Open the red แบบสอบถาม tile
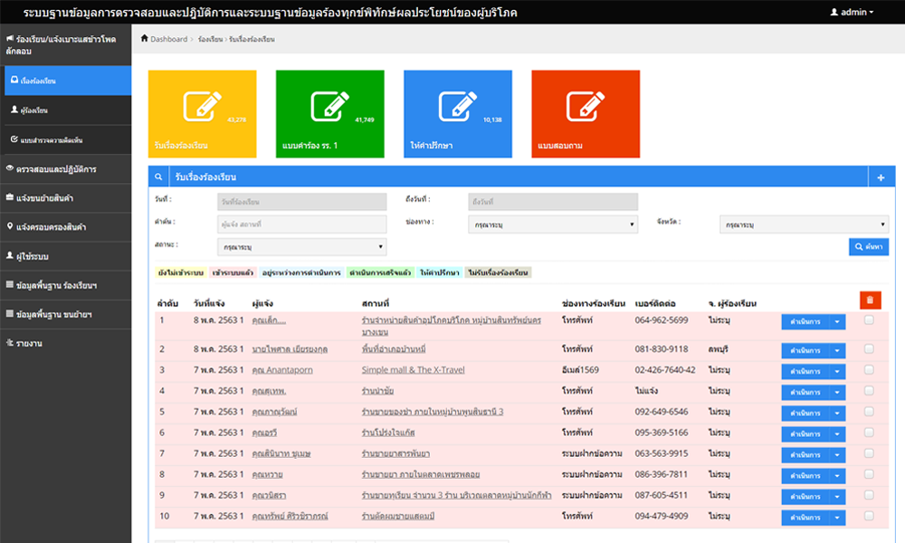 [586, 114]
